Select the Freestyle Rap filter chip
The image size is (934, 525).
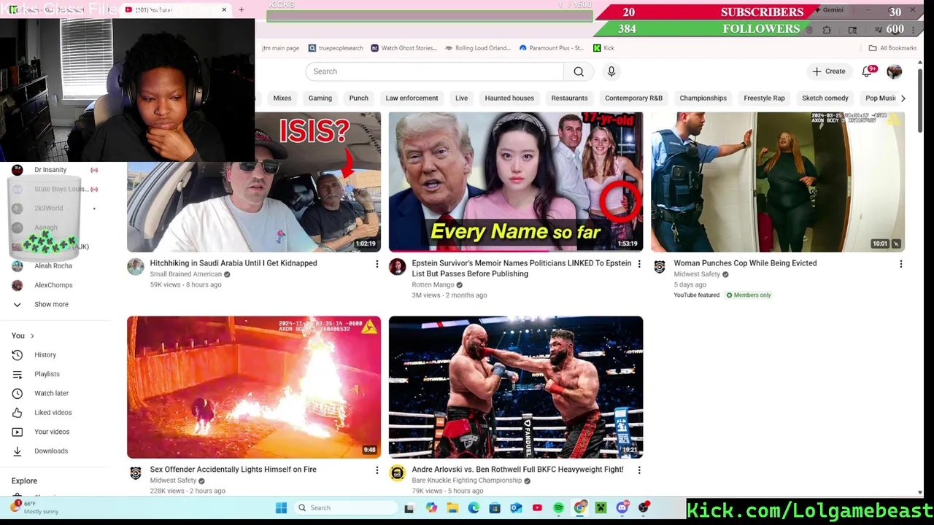(x=764, y=98)
